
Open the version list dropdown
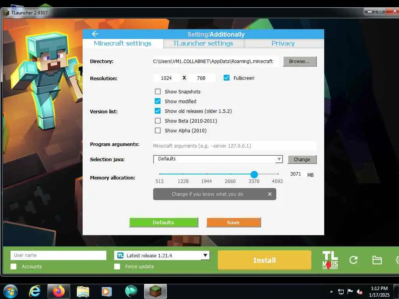(x=205, y=255)
